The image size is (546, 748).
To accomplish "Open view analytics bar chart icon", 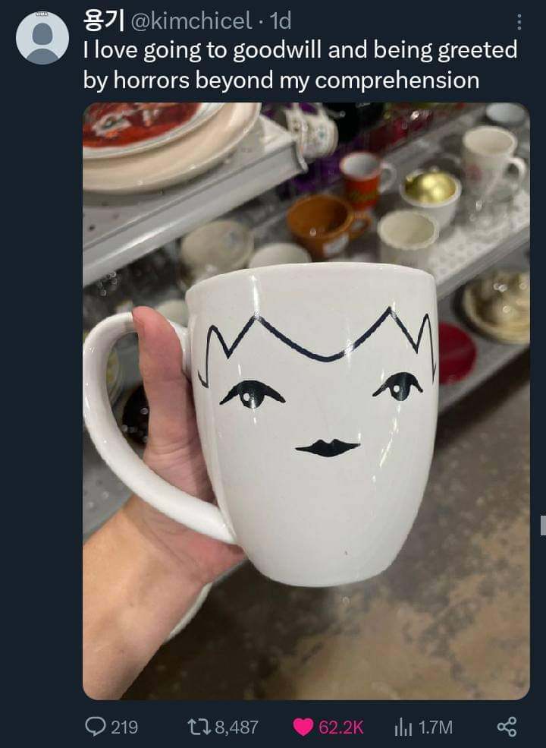I will tap(403, 727).
